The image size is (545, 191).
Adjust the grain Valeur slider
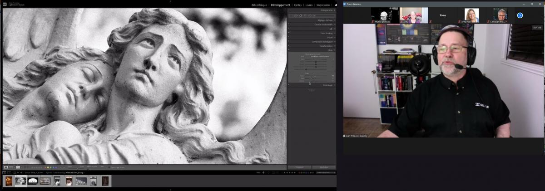point(315,76)
